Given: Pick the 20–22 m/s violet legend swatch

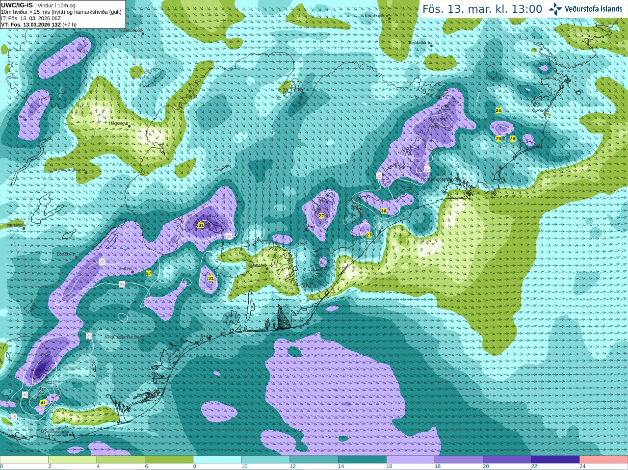Looking at the screenshot, I should pyautogui.click(x=507, y=460).
